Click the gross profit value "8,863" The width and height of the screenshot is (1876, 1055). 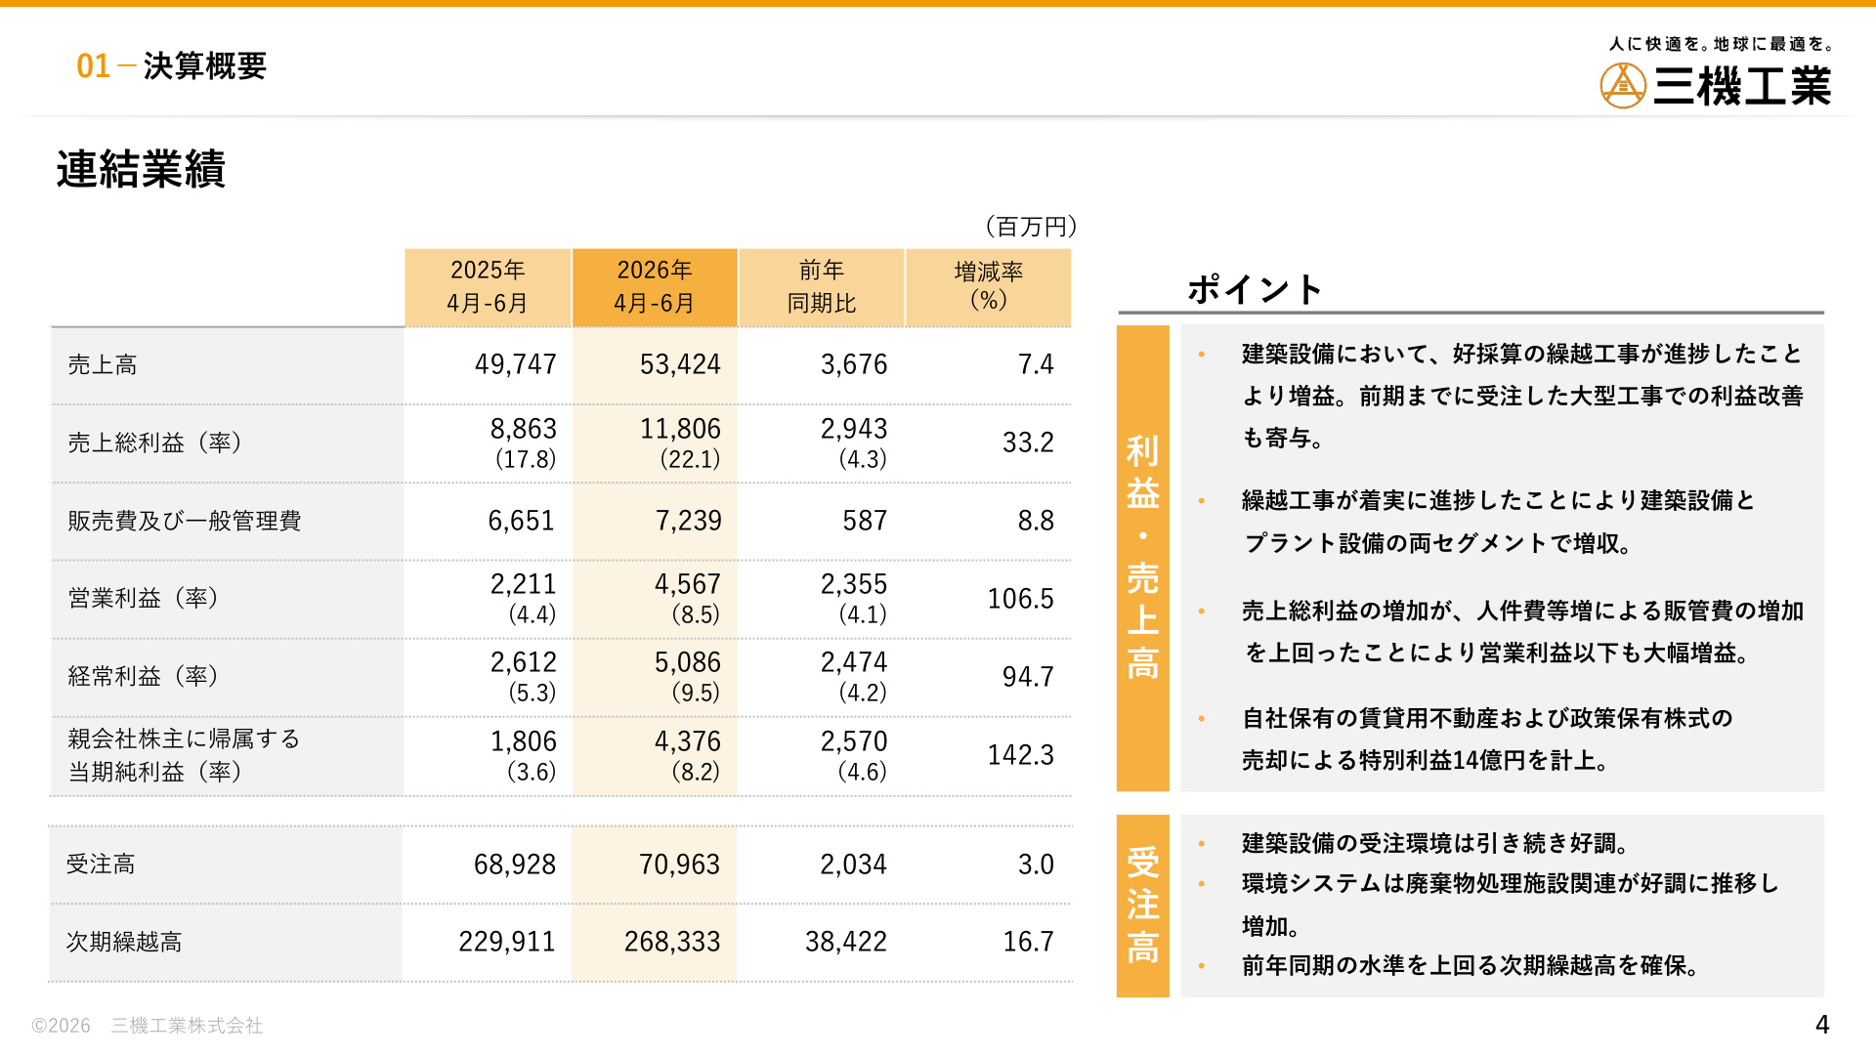(523, 429)
